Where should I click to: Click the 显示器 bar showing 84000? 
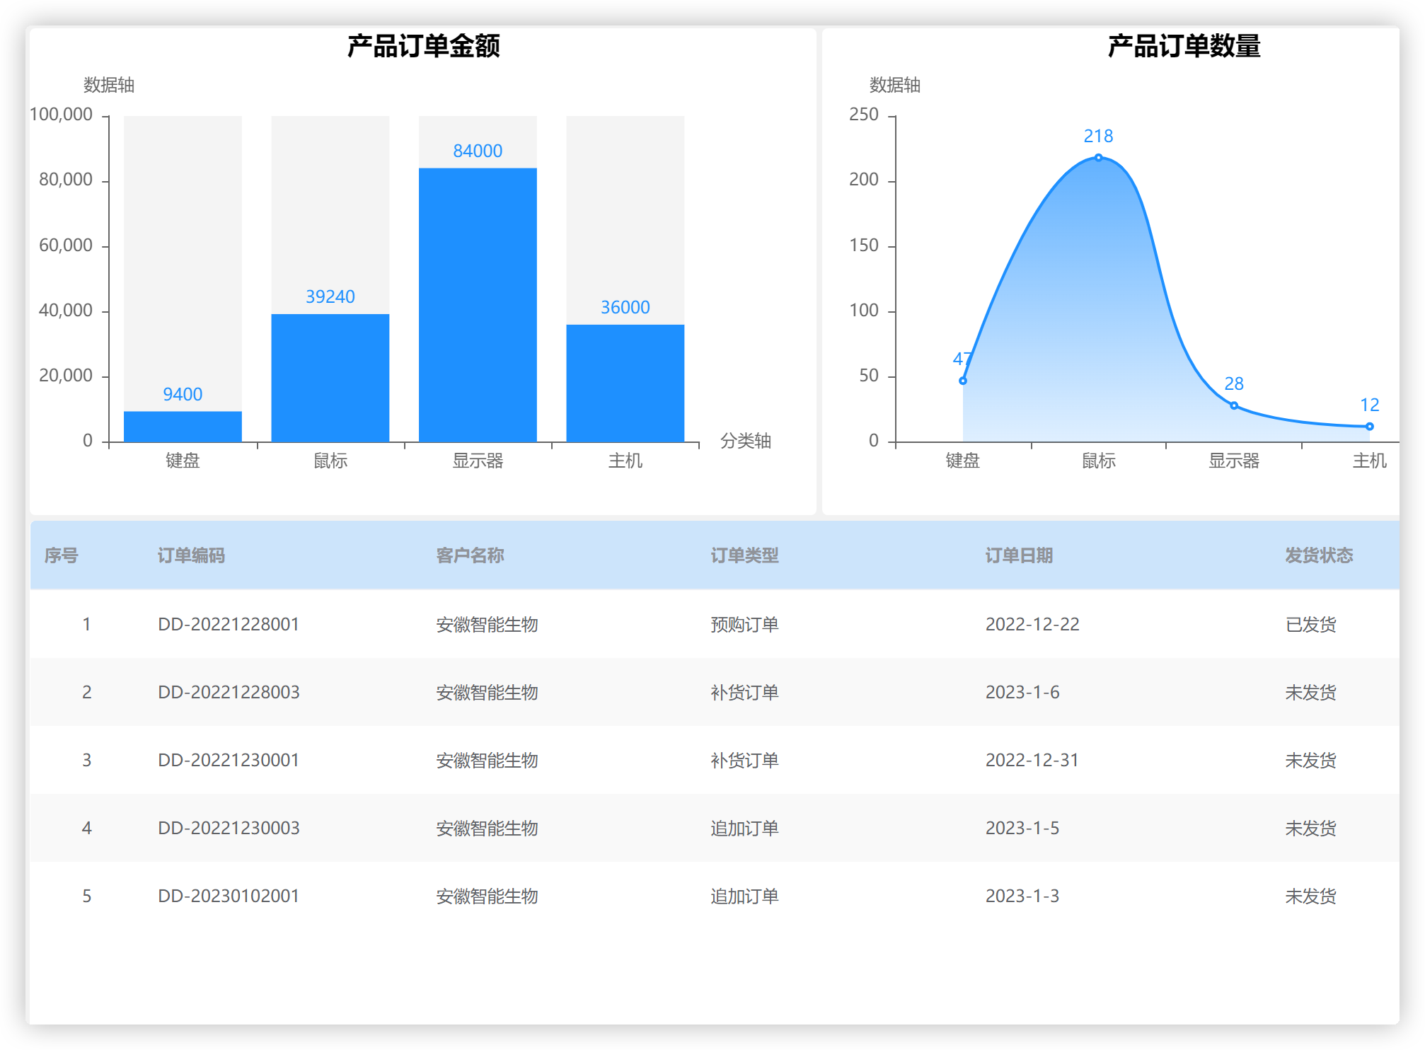(478, 305)
